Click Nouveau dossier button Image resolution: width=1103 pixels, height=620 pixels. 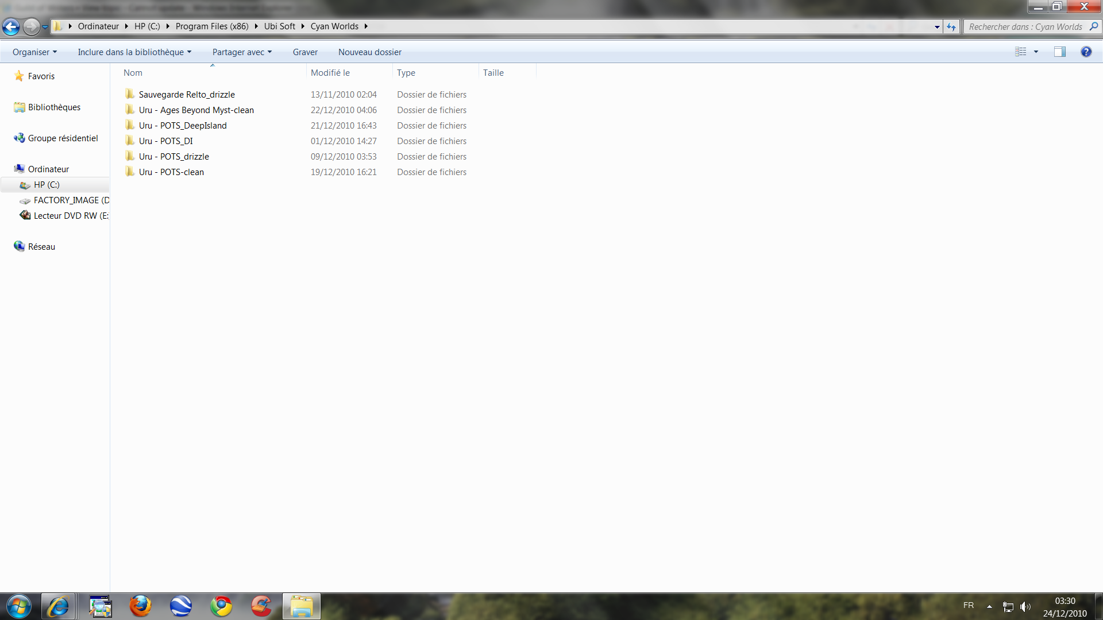tap(370, 52)
